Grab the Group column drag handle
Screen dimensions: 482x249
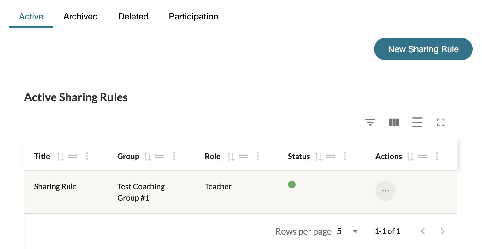tap(160, 157)
